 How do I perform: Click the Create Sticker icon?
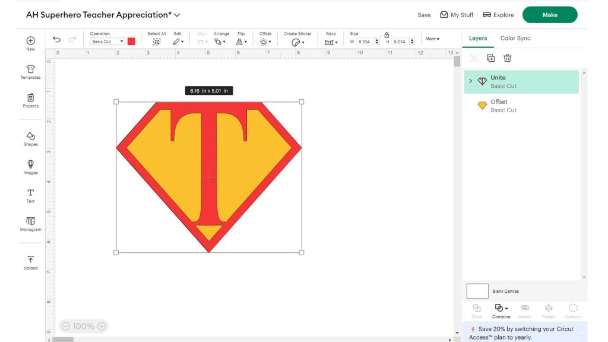297,42
